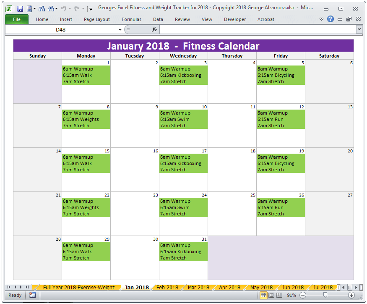Close the workbook with the ribbon X

point(358,19)
